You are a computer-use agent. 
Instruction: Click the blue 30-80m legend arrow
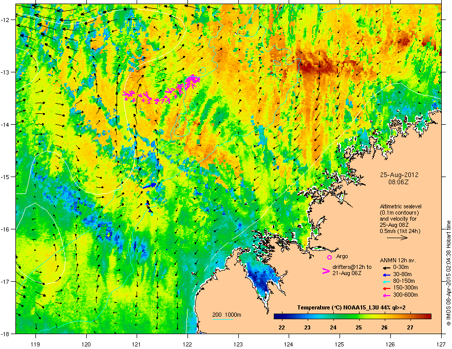(x=386, y=275)
